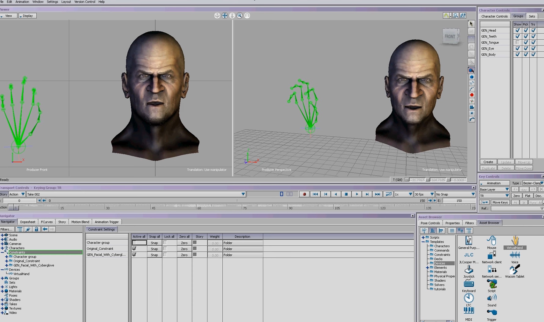Jump to the start of the take
The width and height of the screenshot is (544, 322).
point(315,194)
